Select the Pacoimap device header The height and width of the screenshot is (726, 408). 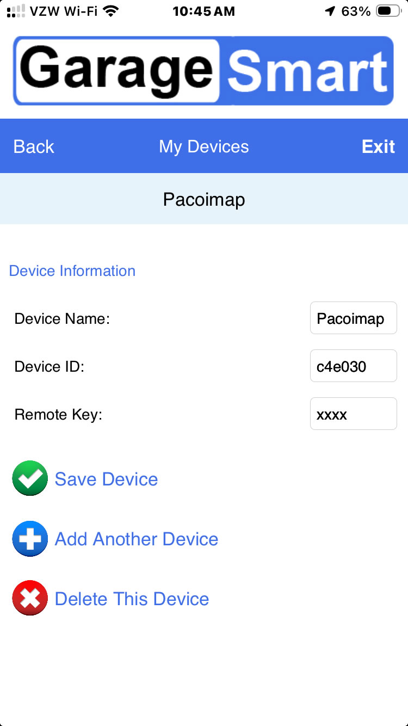[x=204, y=199]
